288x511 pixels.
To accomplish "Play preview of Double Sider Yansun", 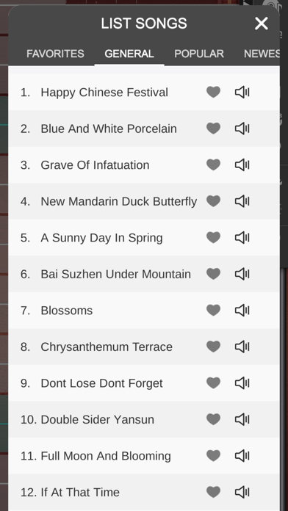I will pyautogui.click(x=242, y=419).
